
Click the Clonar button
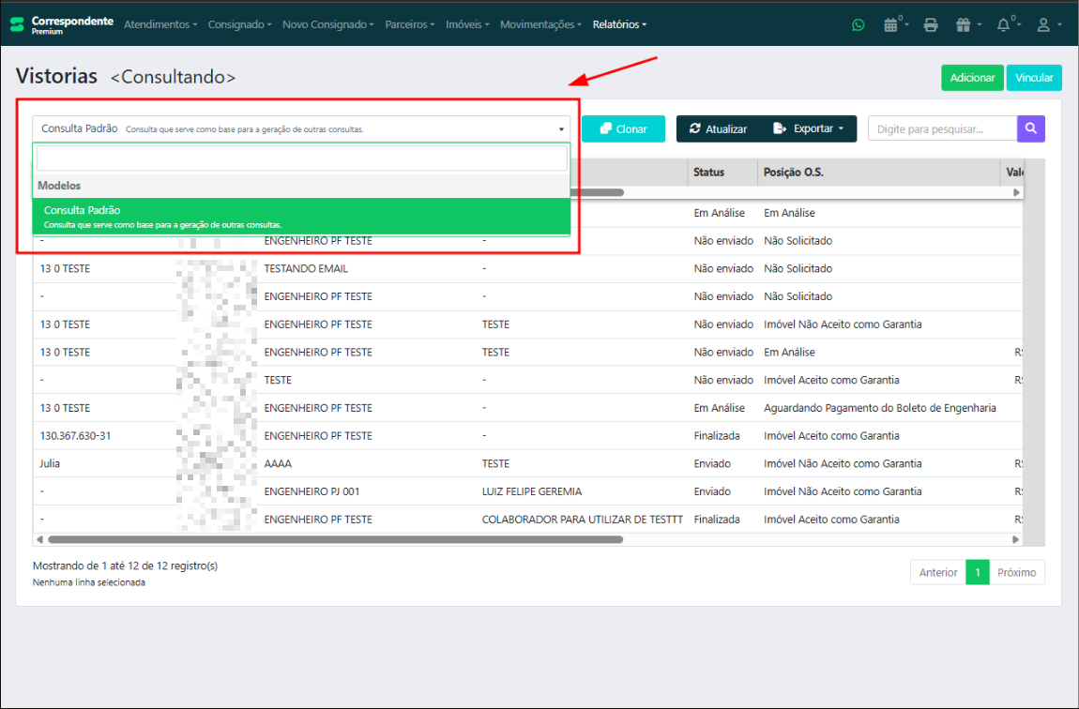623,128
